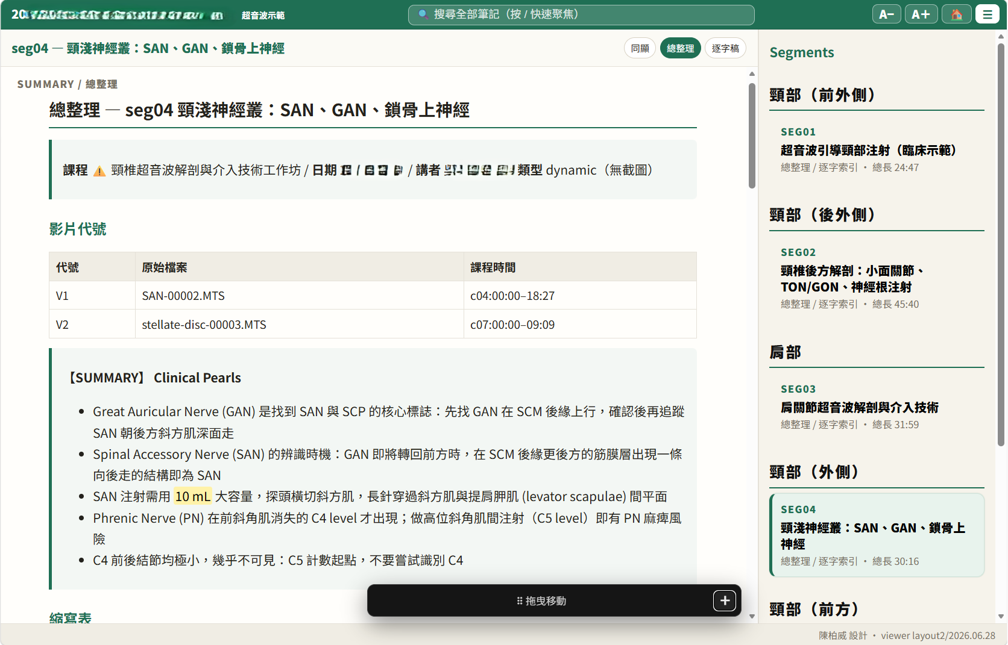Click the SAN-00002.MTS file cell
This screenshot has width=1008, height=645.
[x=299, y=296]
